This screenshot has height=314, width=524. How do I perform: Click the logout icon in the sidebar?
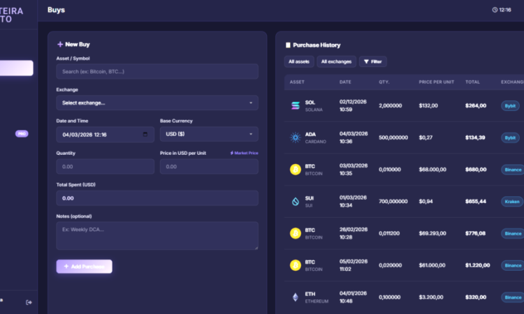[x=29, y=302]
